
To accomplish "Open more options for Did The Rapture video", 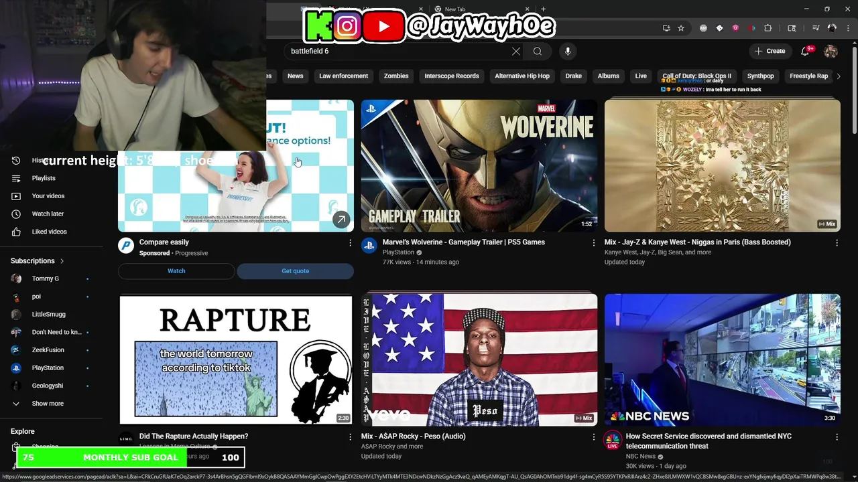I will tap(350, 437).
